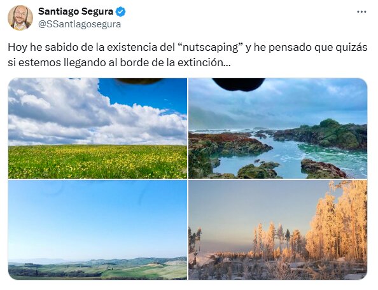378x290 pixels.
Task: Click the blue verified badge
Action: [120, 11]
